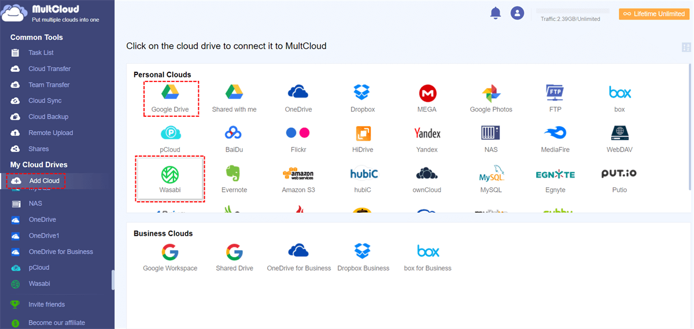694x329 pixels.
Task: Connect the Evernote cloud
Action: 234,179
